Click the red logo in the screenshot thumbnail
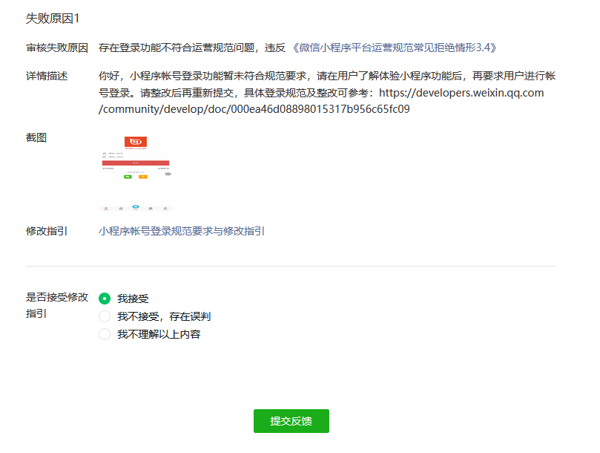The width and height of the screenshot is (600, 453). click(135, 142)
